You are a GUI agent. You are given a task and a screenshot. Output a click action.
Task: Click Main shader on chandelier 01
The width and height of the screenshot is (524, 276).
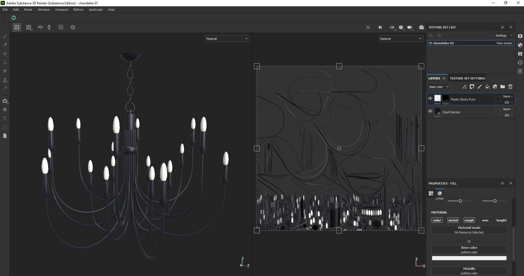pos(504,43)
